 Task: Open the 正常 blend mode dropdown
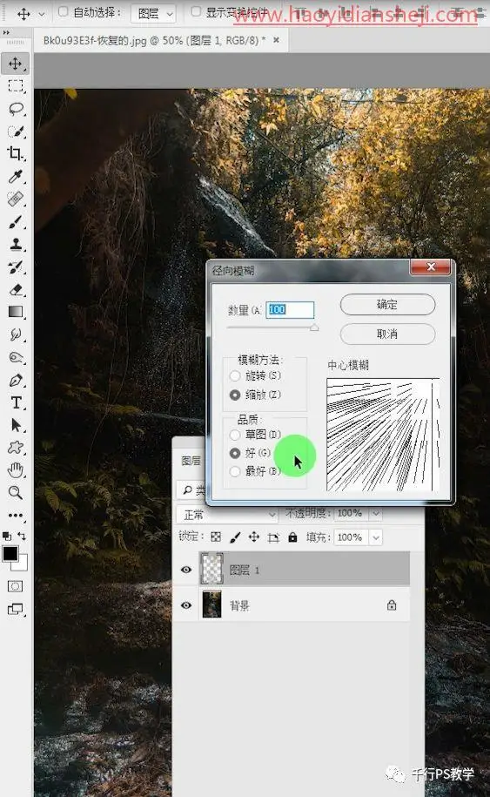point(227,515)
